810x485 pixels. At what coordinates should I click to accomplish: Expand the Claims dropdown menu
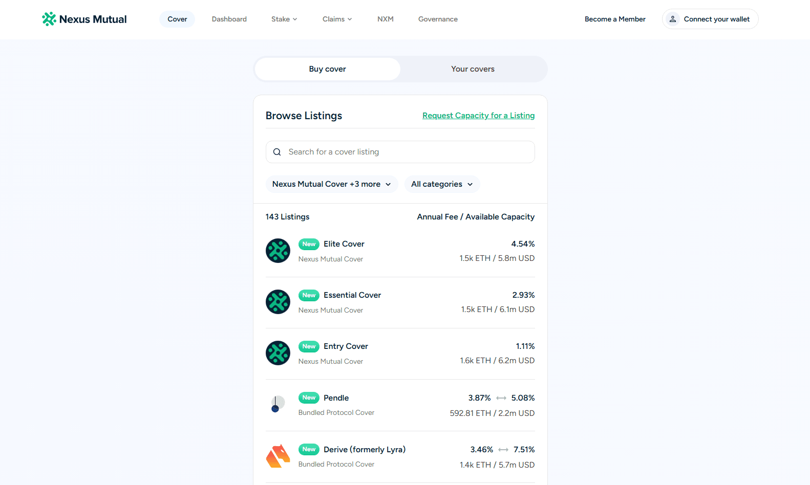[337, 19]
